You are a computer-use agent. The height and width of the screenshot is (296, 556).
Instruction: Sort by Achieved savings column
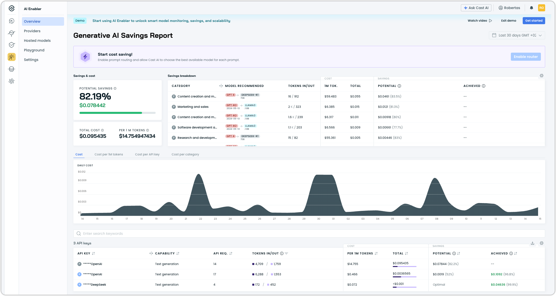(x=516, y=253)
